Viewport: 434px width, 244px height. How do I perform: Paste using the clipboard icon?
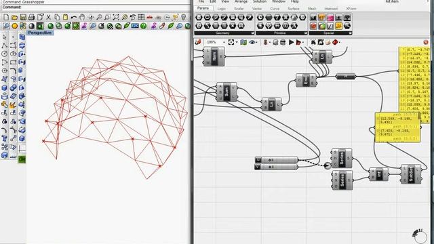65,17
